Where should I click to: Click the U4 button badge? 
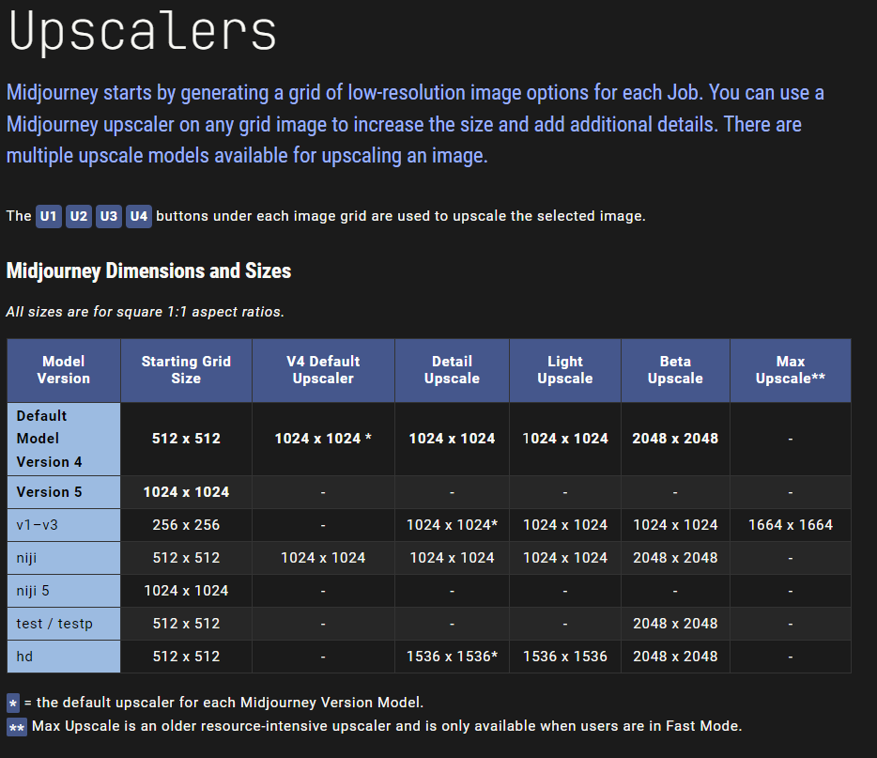[x=139, y=216]
